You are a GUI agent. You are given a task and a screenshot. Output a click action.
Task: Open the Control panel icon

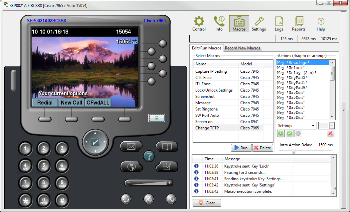pos(199,24)
